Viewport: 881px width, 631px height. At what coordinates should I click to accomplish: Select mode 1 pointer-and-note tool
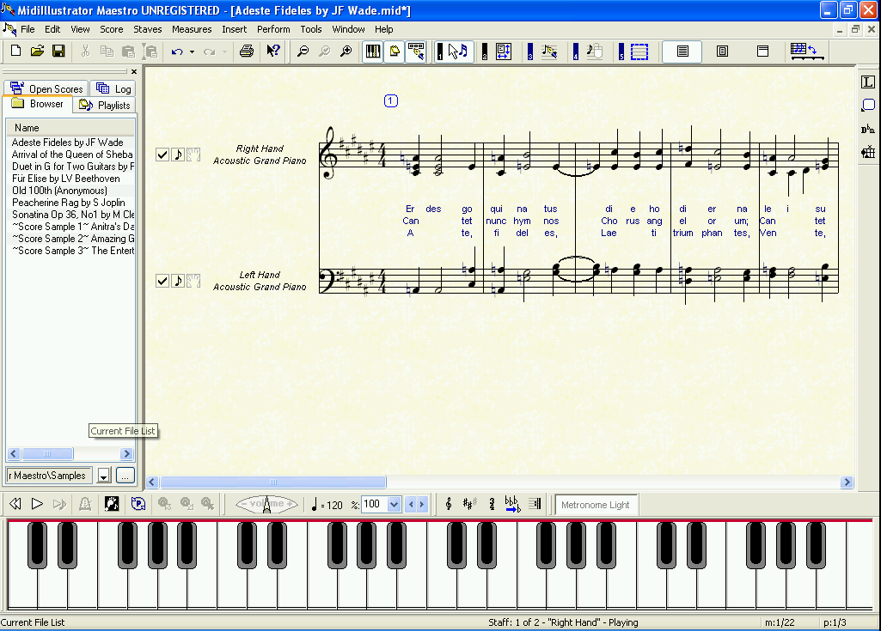454,52
